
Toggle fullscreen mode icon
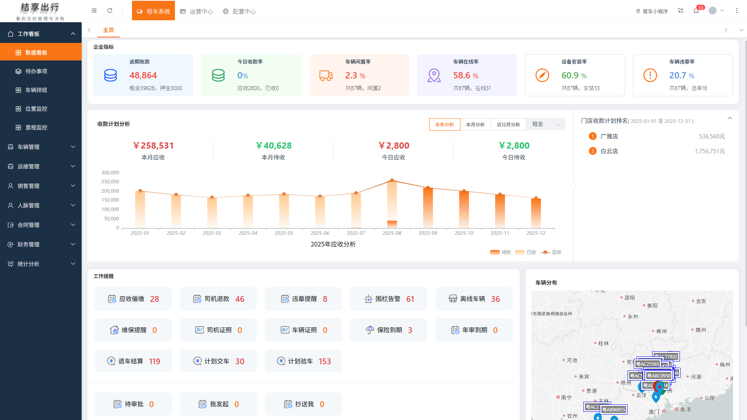pos(681,11)
